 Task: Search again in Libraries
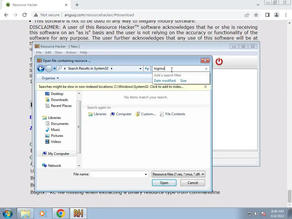pyautogui.click(x=97, y=114)
